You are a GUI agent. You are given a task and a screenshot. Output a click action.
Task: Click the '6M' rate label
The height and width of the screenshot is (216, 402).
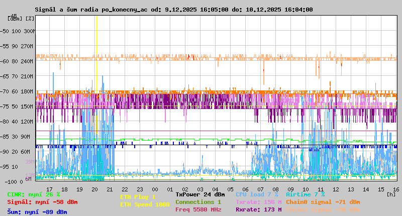[28, 179]
